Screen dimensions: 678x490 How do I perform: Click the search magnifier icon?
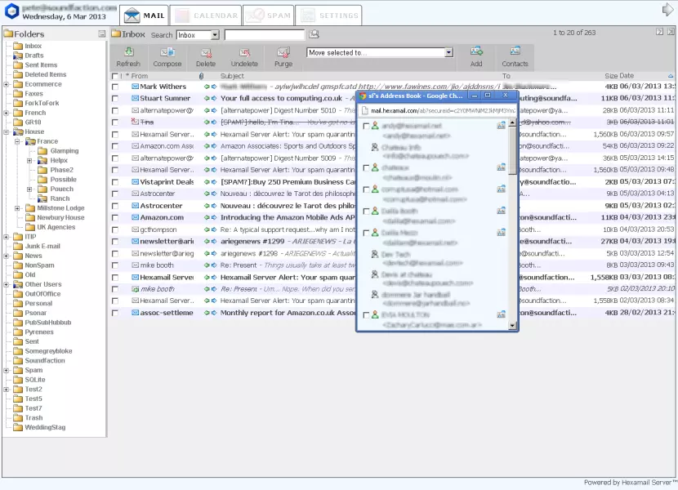point(313,34)
